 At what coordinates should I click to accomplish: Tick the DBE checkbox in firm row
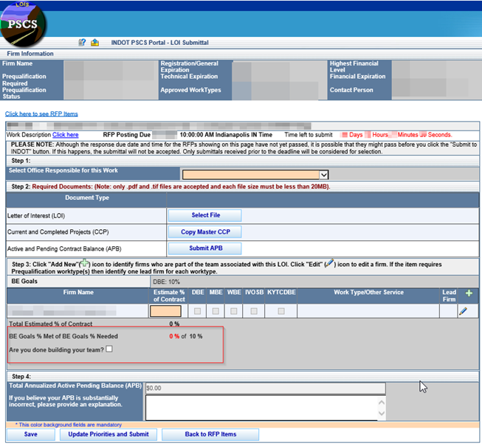[197, 311]
